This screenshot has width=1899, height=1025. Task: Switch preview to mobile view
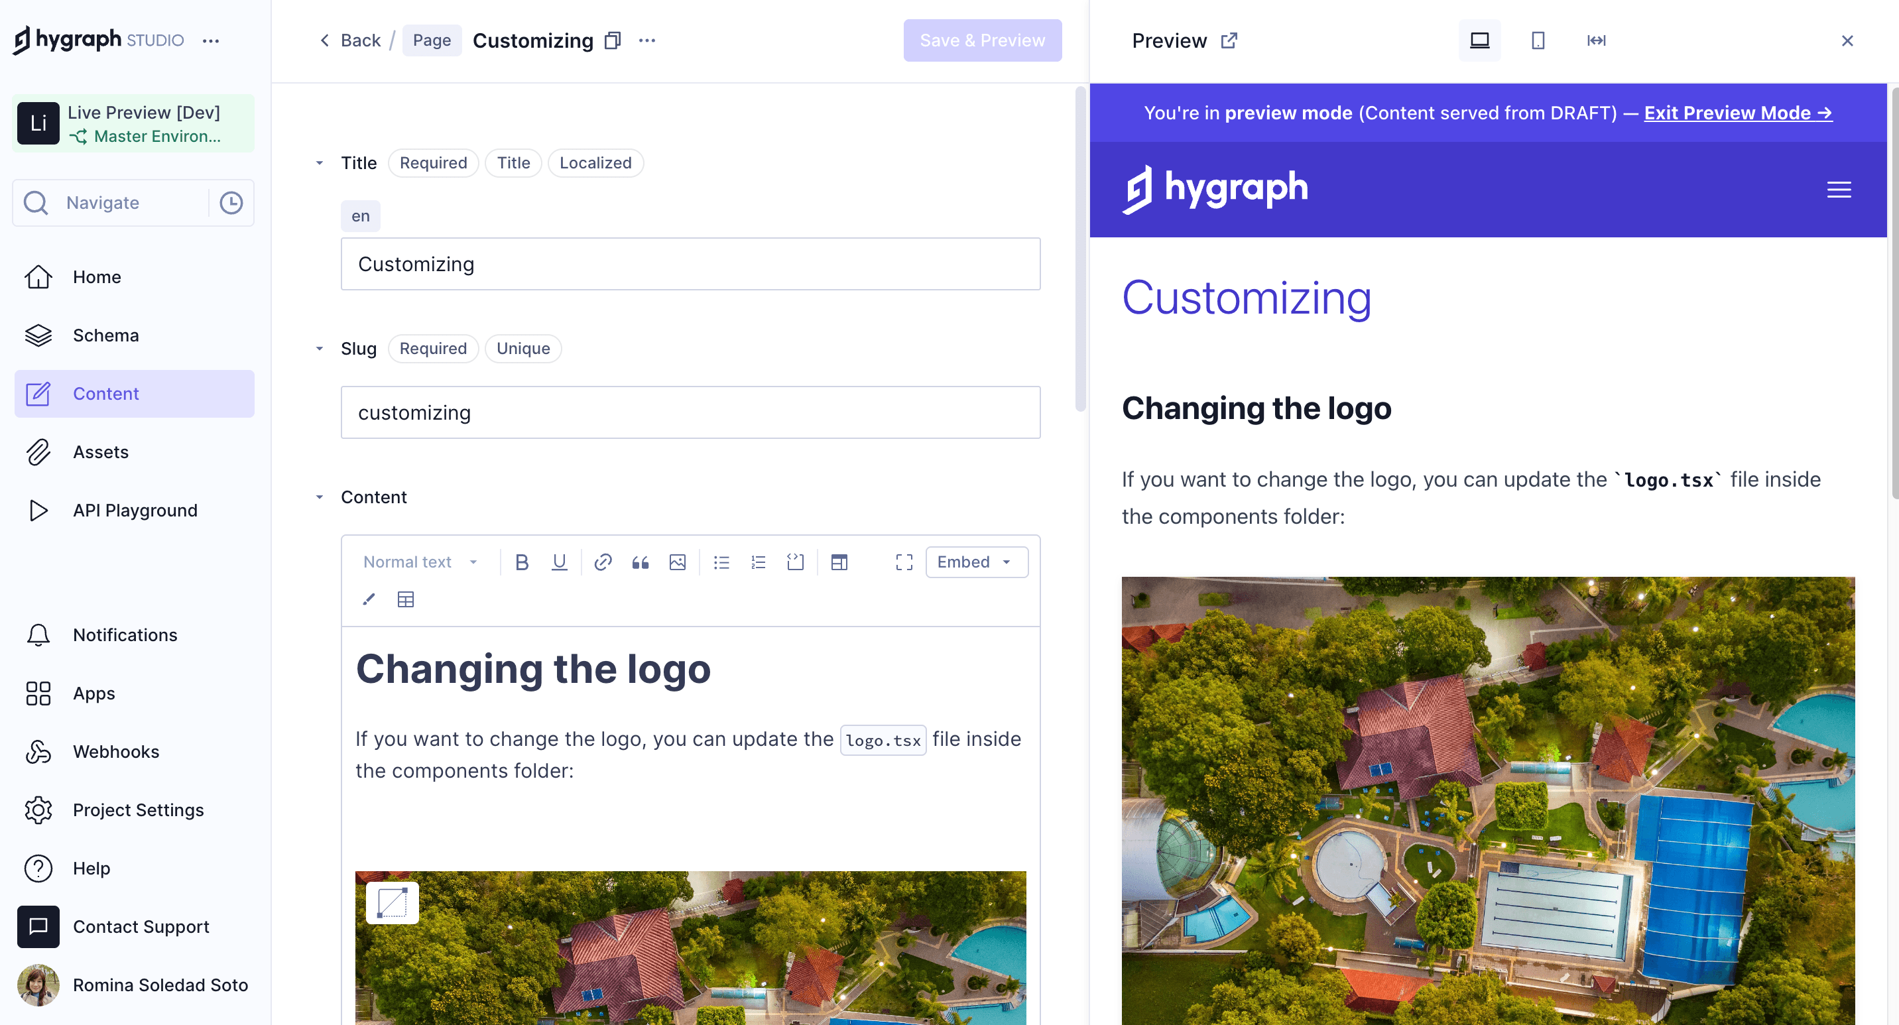[x=1537, y=40]
